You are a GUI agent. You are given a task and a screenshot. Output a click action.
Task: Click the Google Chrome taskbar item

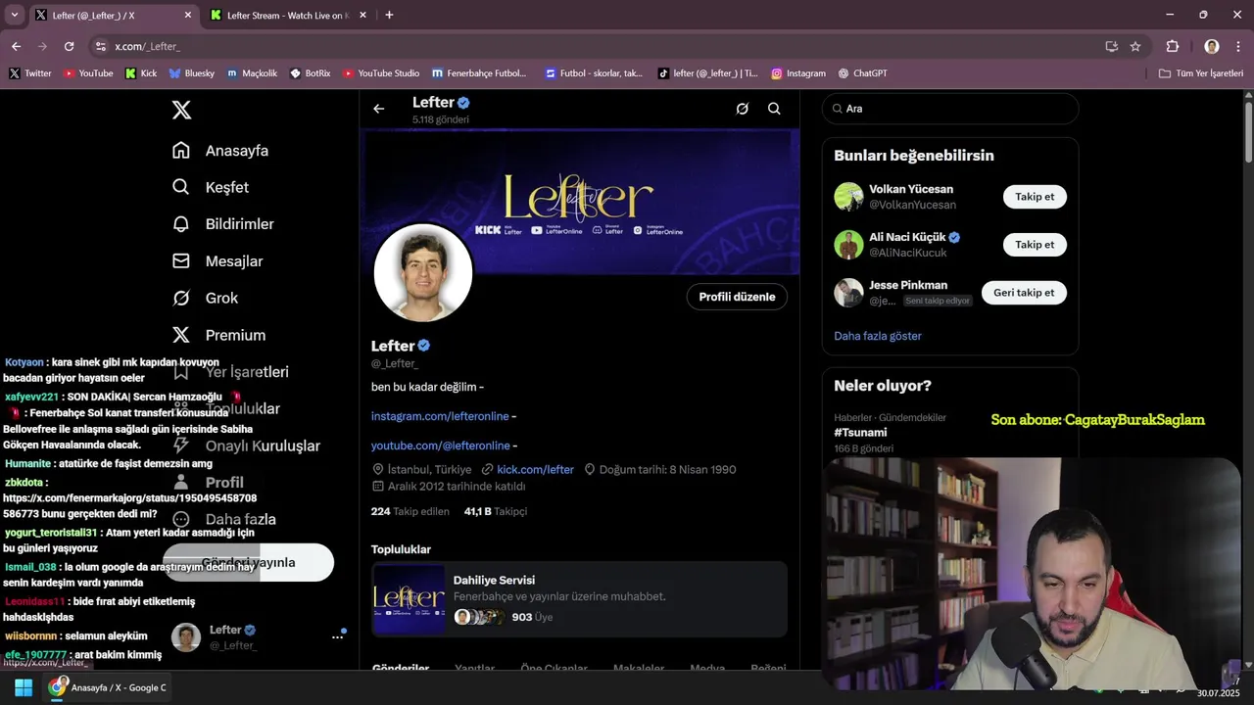[x=108, y=687]
